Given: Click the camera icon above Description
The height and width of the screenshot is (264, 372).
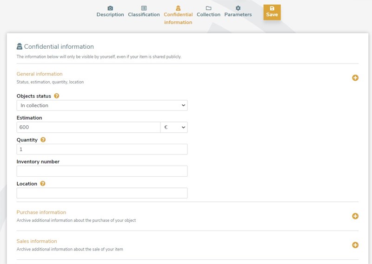Looking at the screenshot, I should [x=110, y=8].
